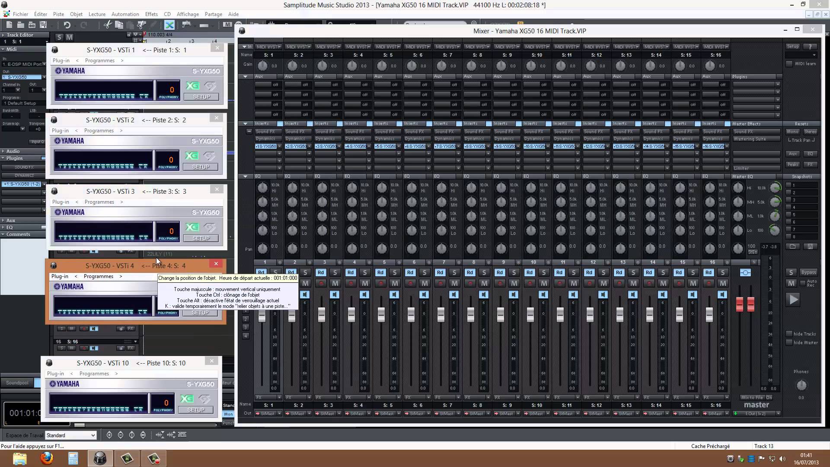Image resolution: width=830 pixels, height=467 pixels.
Task: Click the New project page icon
Action: [10, 25]
